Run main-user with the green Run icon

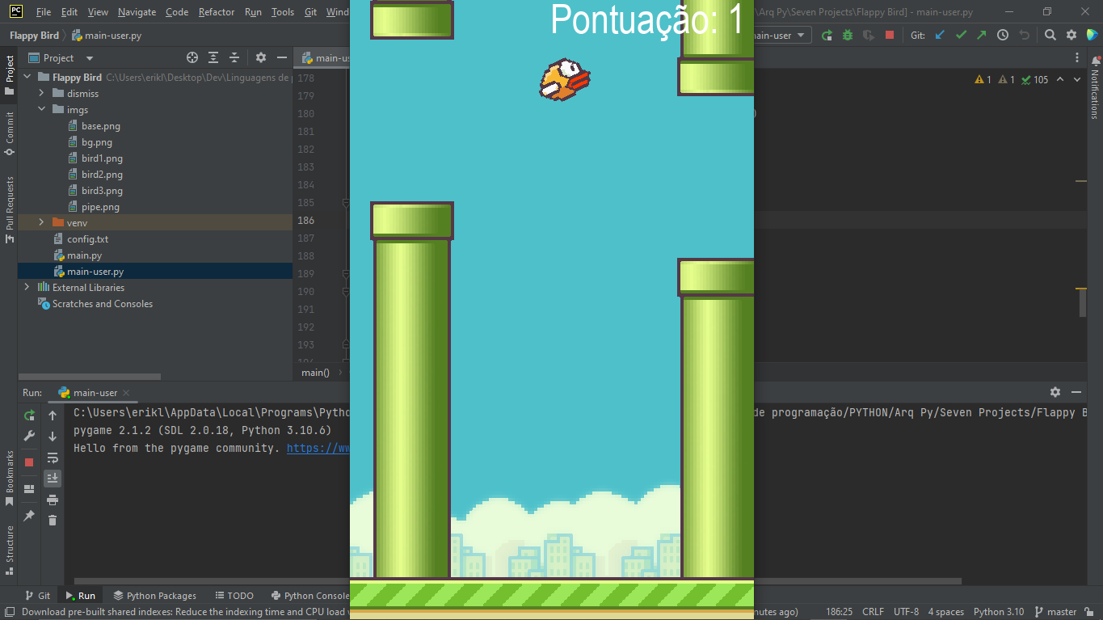827,35
